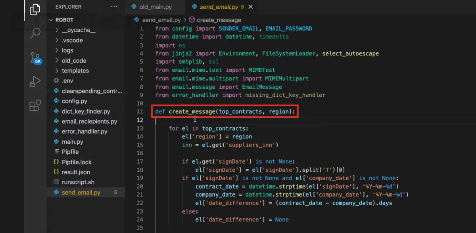Close the send_email.py editor tab
Viewport: 476px width, 233px height.
[x=250, y=7]
